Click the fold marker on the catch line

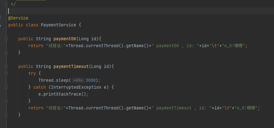(x=6, y=87)
